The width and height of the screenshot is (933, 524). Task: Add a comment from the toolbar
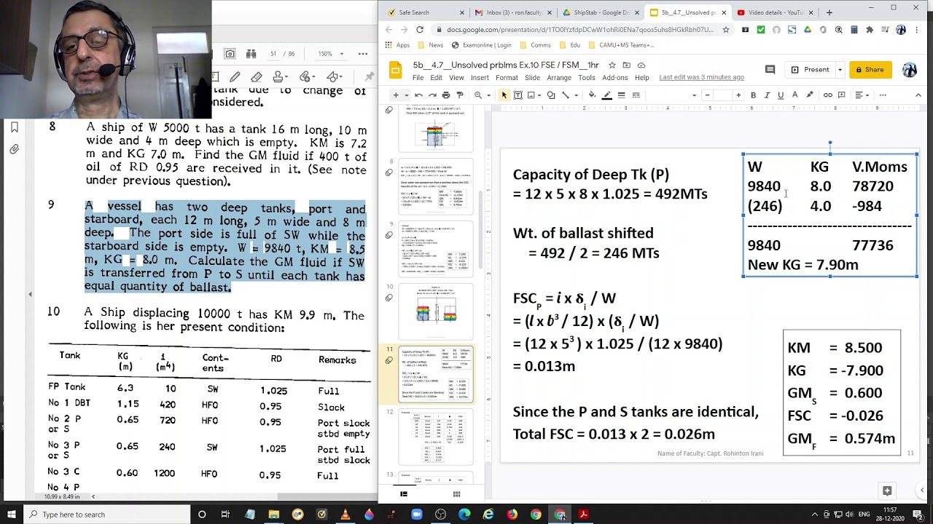click(x=842, y=95)
